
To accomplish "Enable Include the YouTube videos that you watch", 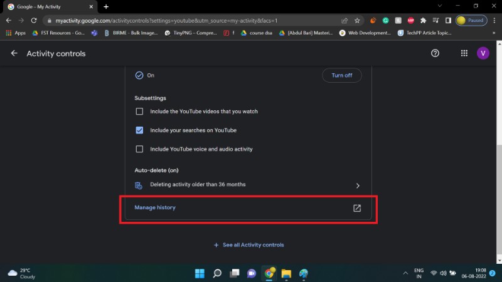I will click(x=139, y=112).
